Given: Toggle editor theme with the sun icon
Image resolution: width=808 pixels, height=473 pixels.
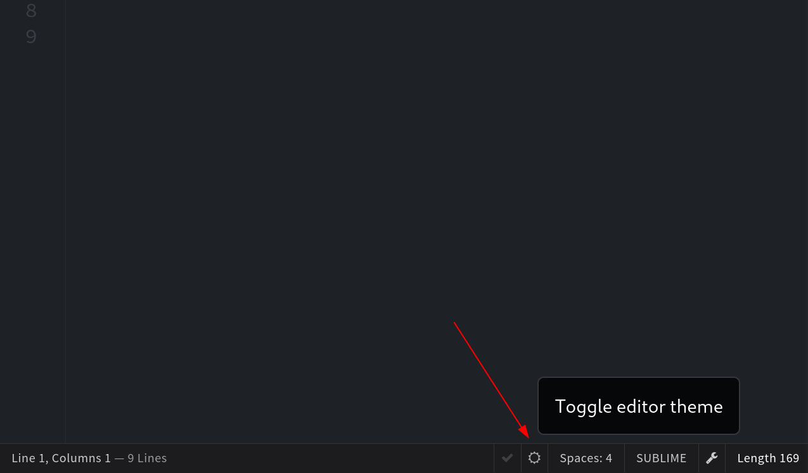Looking at the screenshot, I should (534, 458).
